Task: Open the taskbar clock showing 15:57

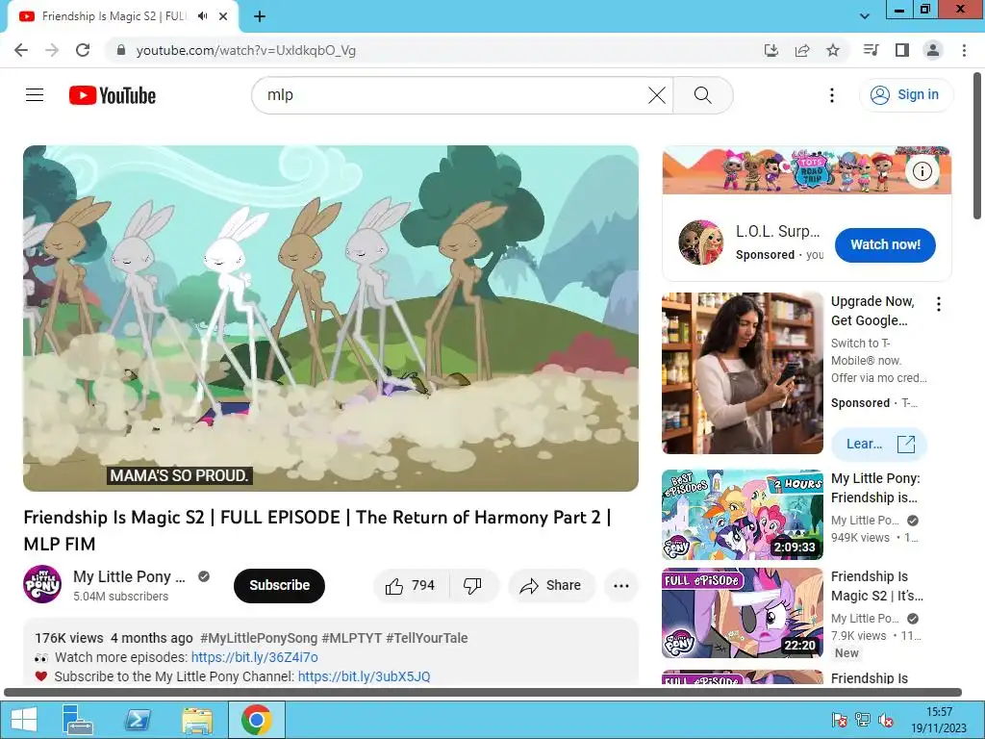Action: coord(939,720)
